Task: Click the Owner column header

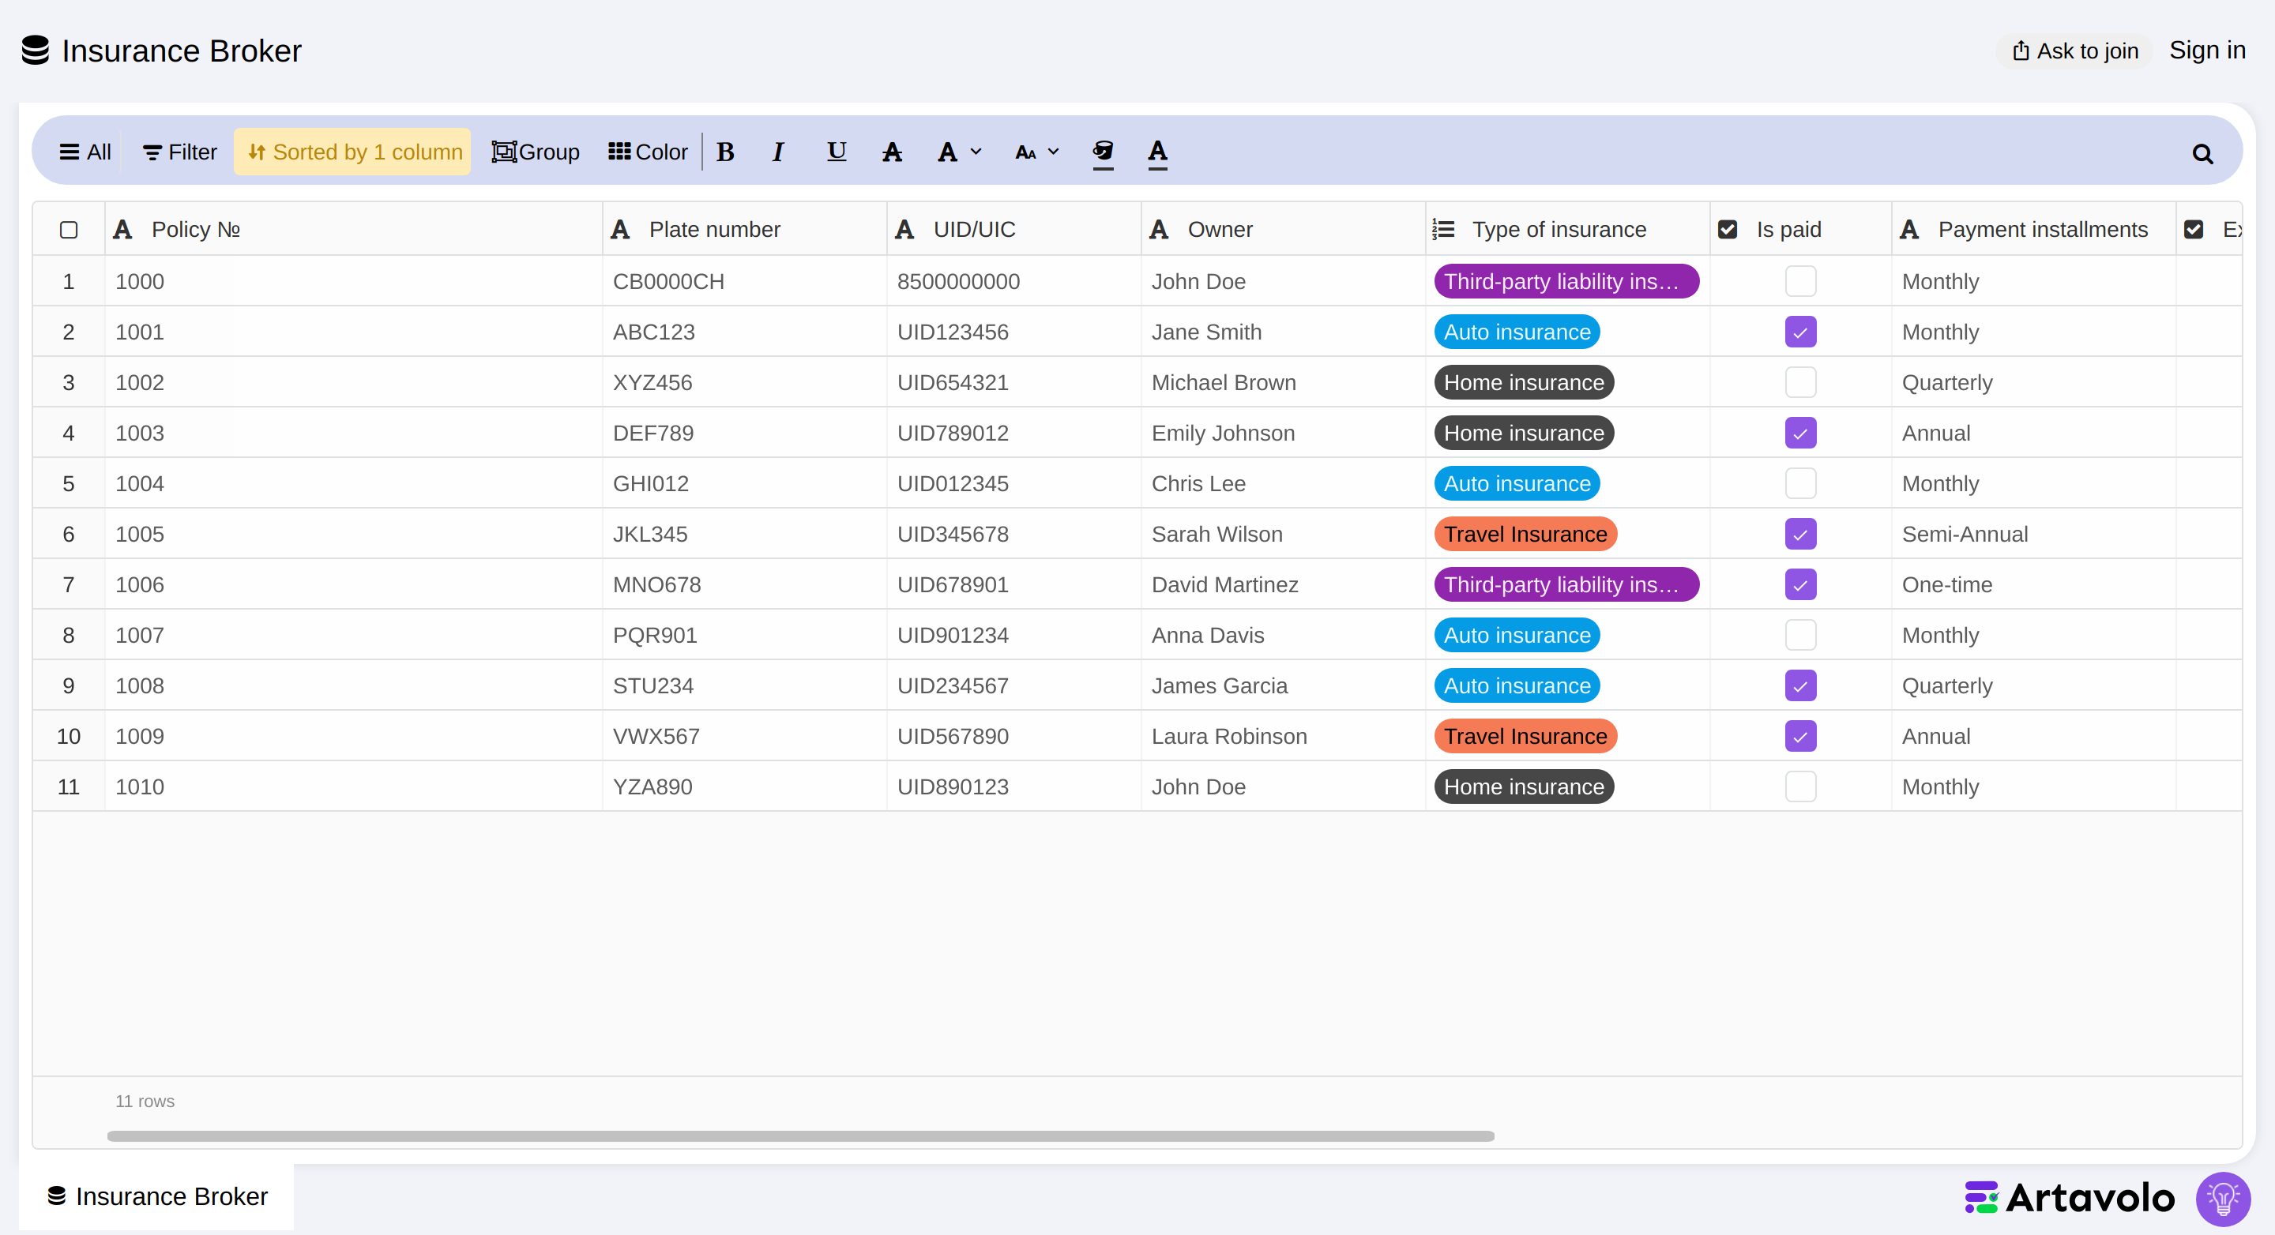Action: click(x=1283, y=230)
